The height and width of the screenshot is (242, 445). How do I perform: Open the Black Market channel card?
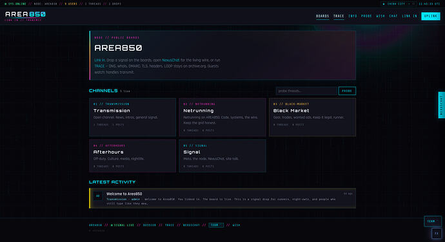(x=312, y=117)
